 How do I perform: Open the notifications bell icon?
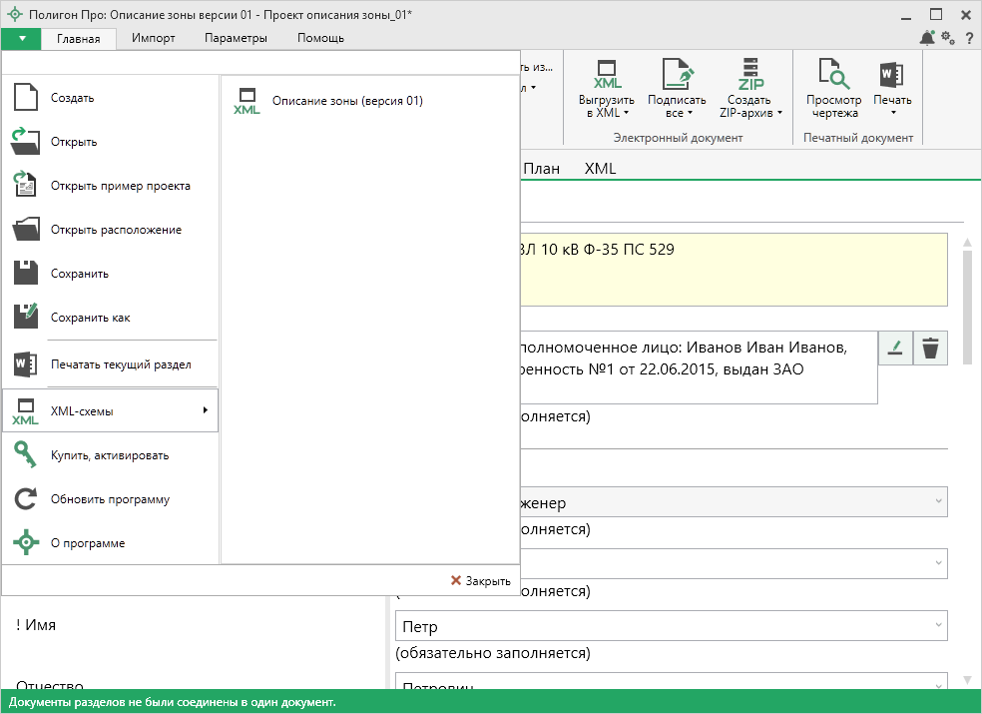click(927, 38)
